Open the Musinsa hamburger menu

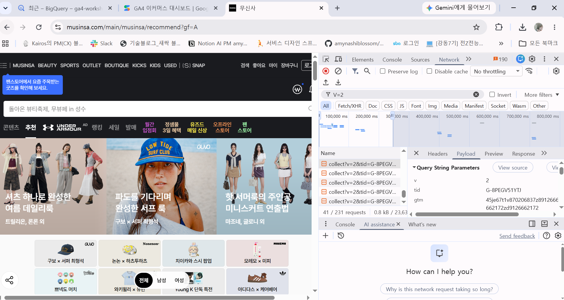(x=4, y=65)
